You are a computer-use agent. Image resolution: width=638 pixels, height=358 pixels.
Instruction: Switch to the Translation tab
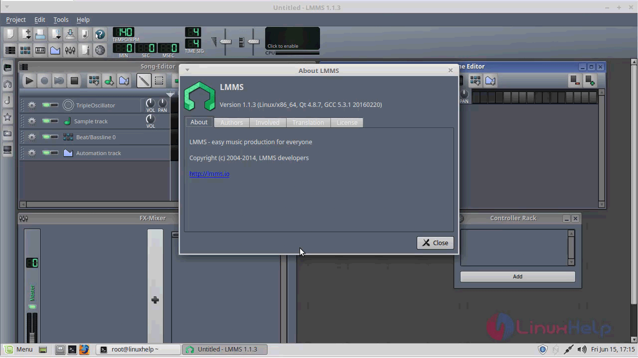pyautogui.click(x=308, y=122)
